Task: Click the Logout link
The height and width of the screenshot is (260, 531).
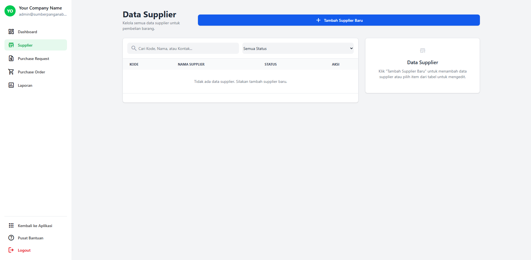Action: pos(24,250)
